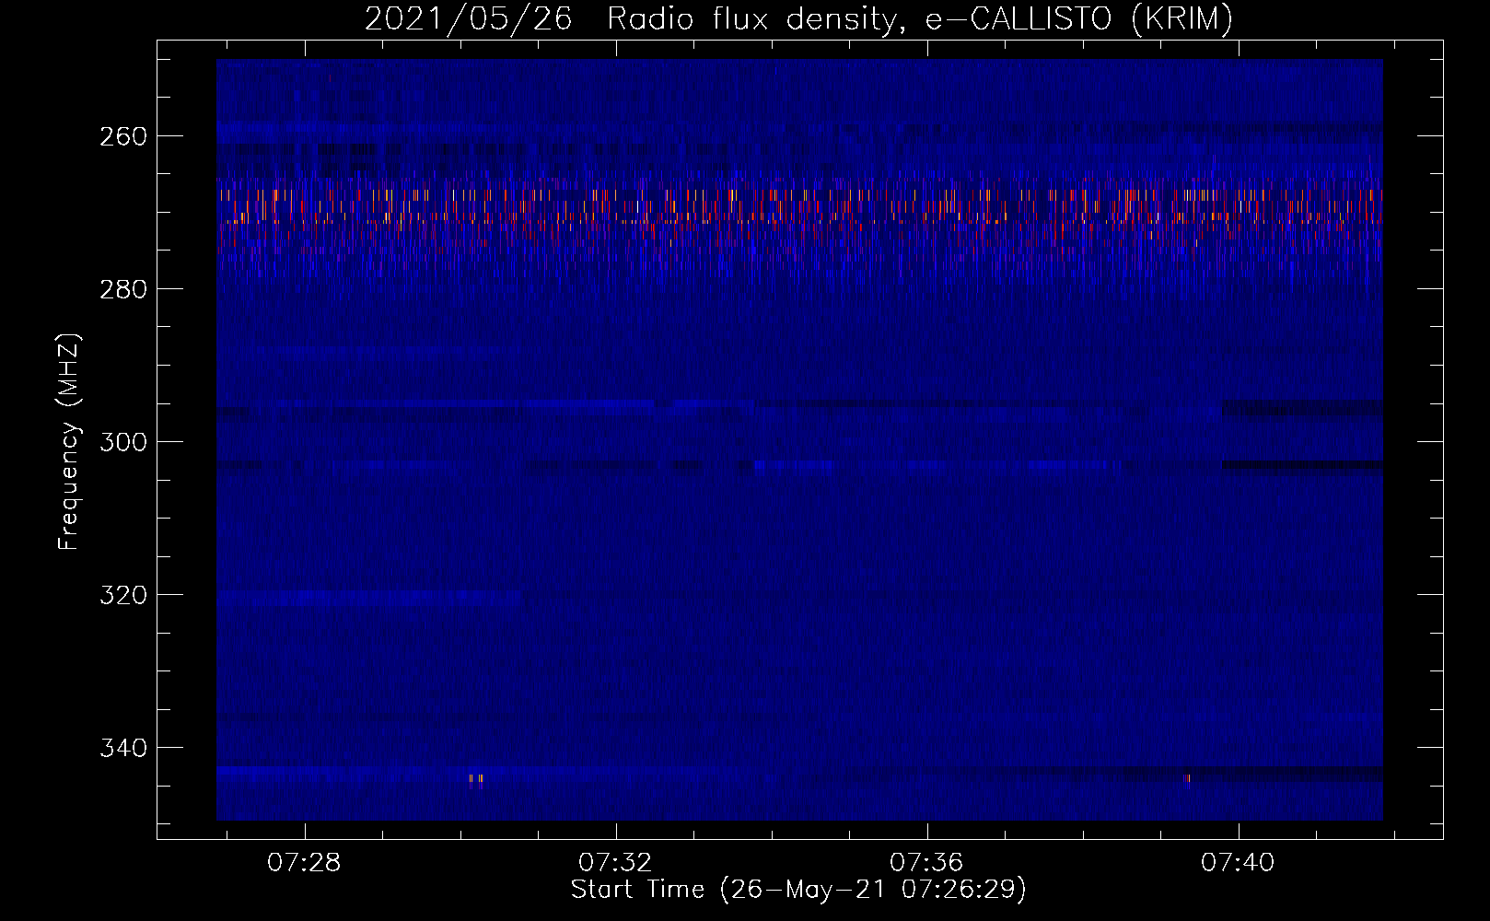Click the 'Start Time (26-May-21 07:26:29)' label
1490x921 pixels.
click(798, 890)
